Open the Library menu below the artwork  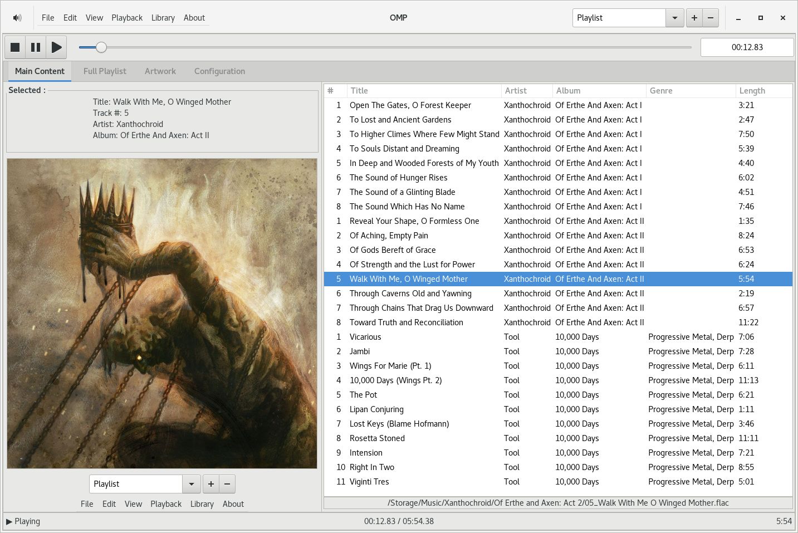pos(202,504)
